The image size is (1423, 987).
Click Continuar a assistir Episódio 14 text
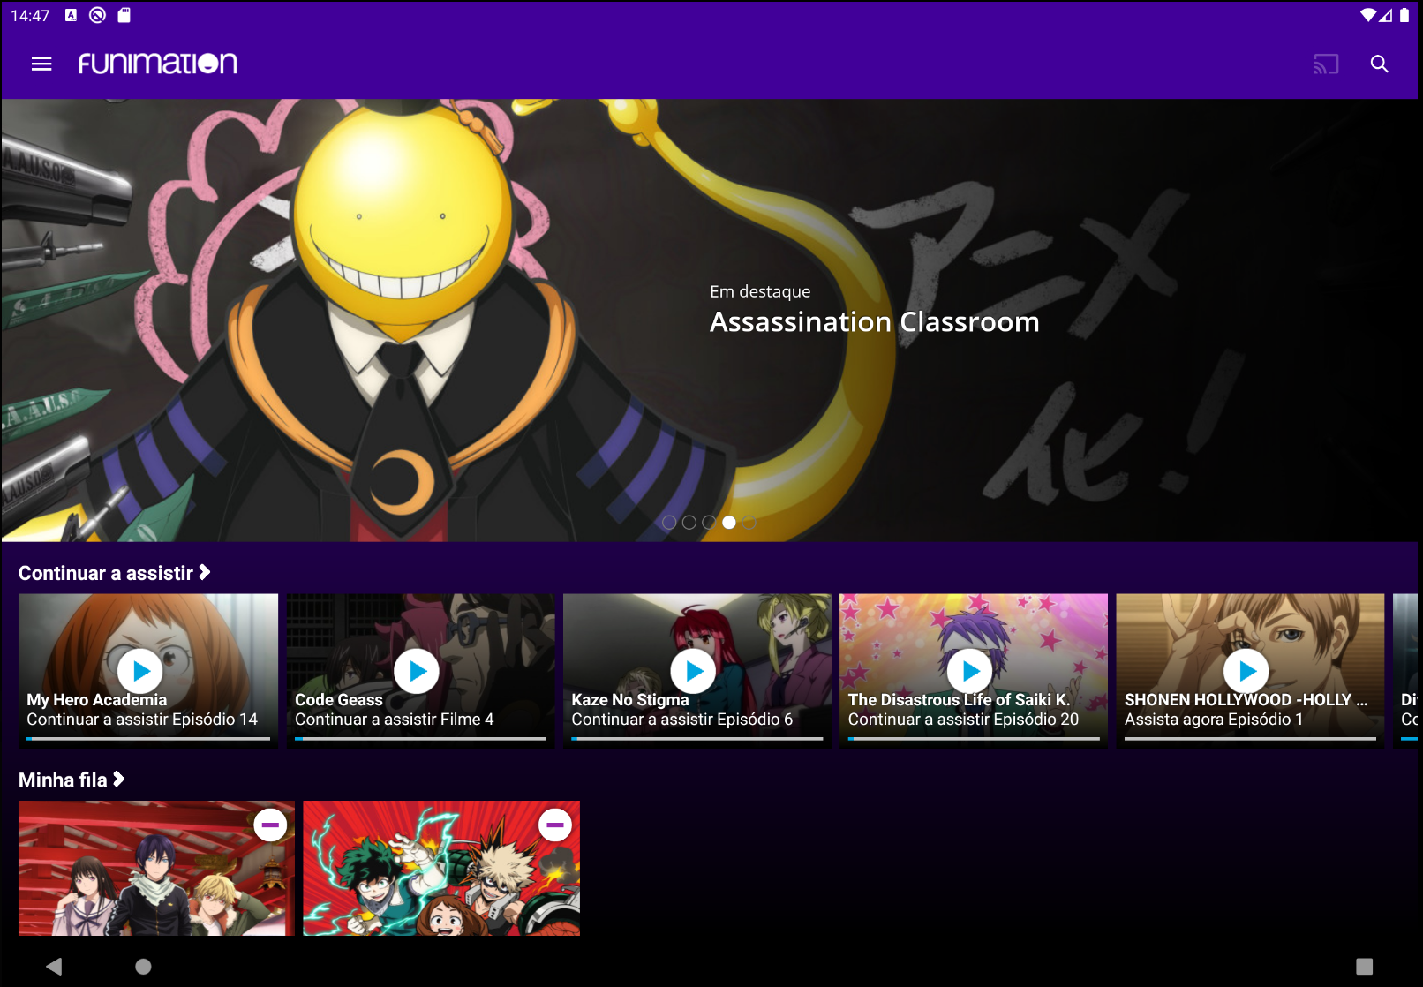[x=142, y=720]
